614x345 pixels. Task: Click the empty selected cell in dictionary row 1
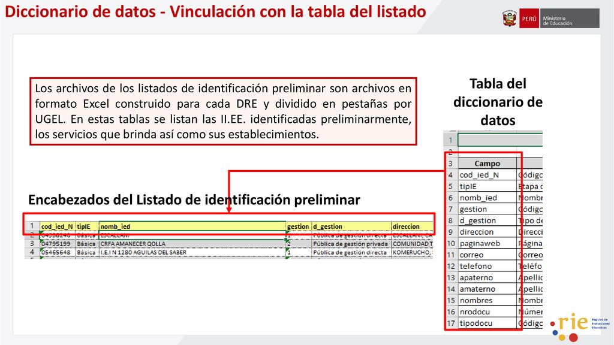coord(500,140)
